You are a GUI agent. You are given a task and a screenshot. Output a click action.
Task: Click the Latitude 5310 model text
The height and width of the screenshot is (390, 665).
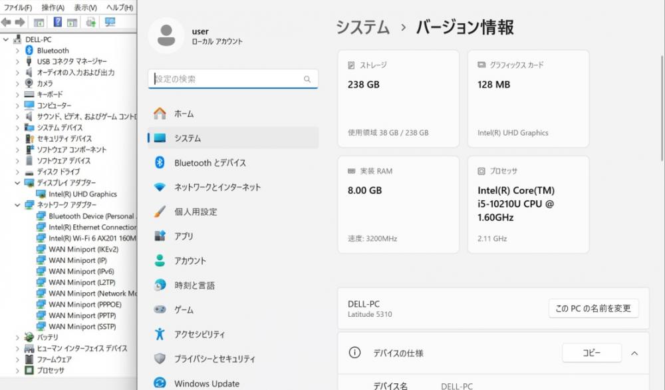pos(370,314)
